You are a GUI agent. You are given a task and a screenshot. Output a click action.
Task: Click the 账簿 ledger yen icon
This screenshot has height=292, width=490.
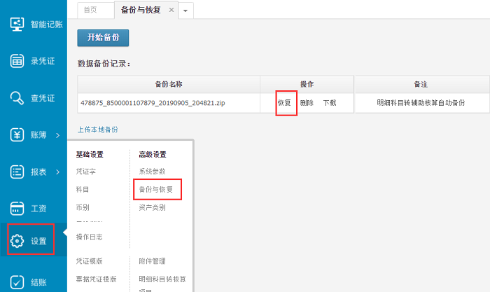tap(17, 134)
